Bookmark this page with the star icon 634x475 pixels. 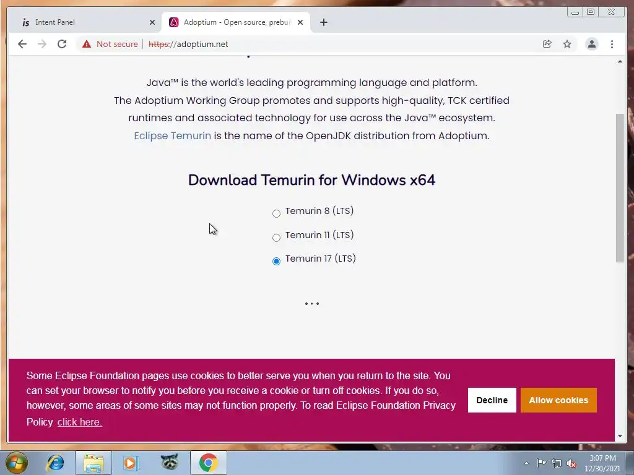pos(567,44)
